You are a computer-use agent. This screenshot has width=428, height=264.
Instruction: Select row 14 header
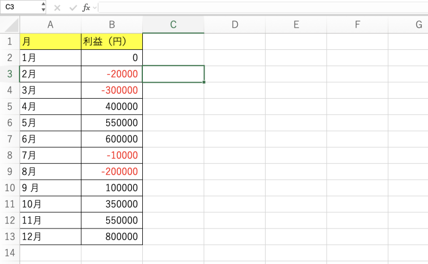pos(10,253)
